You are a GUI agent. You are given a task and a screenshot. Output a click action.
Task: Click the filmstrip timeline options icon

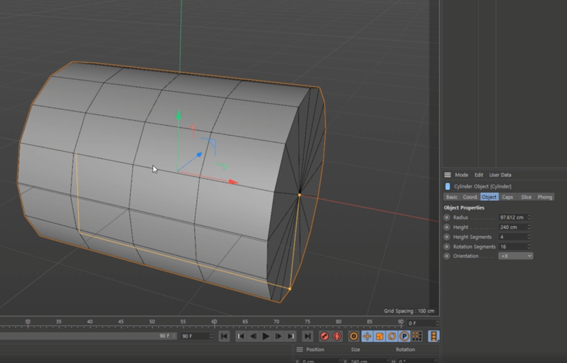434,336
